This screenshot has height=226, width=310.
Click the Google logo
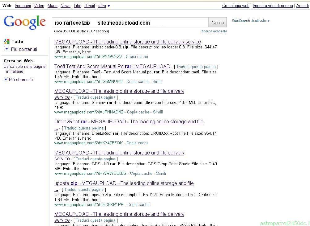25,23
